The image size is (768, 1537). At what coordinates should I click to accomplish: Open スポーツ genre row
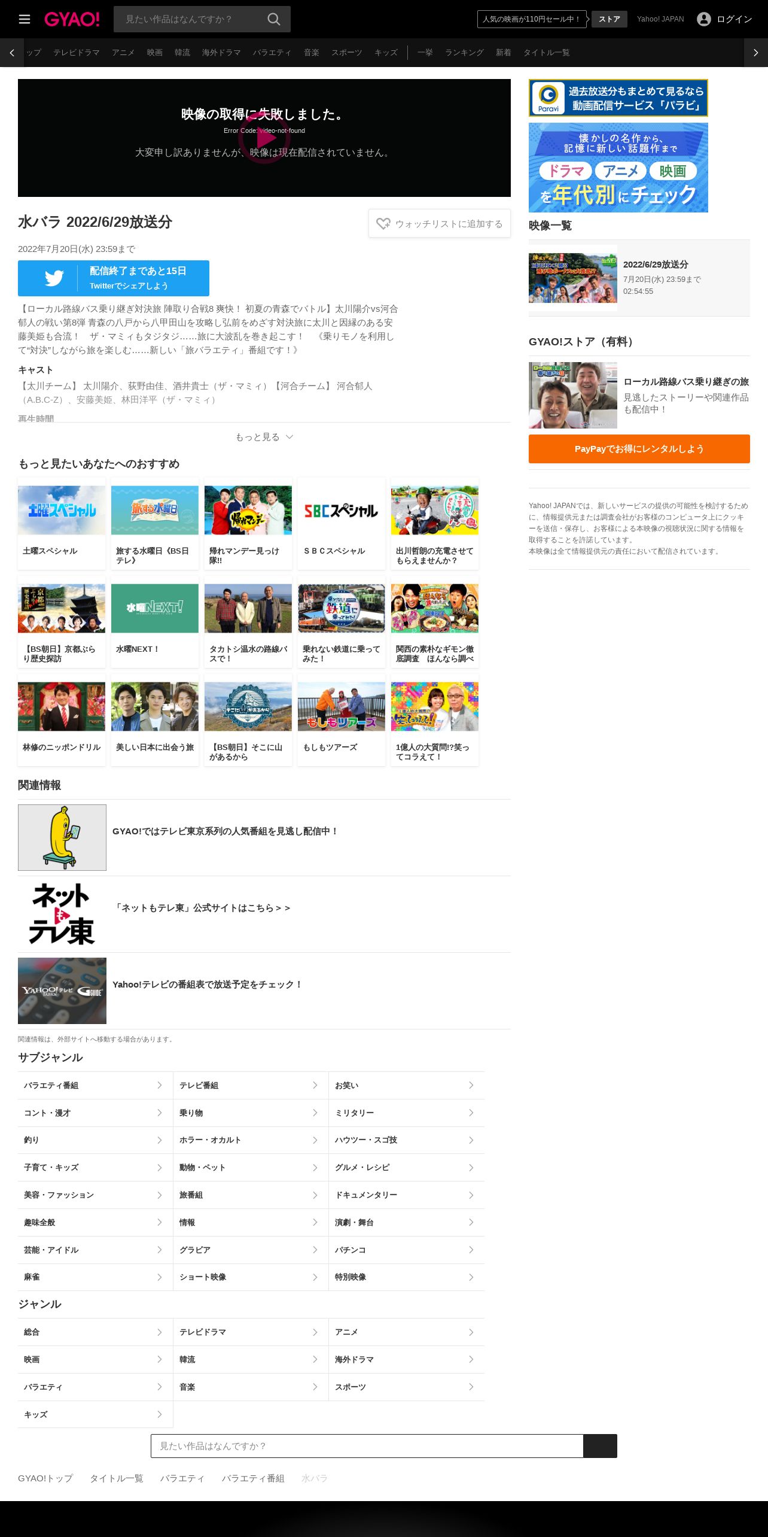(x=407, y=1387)
